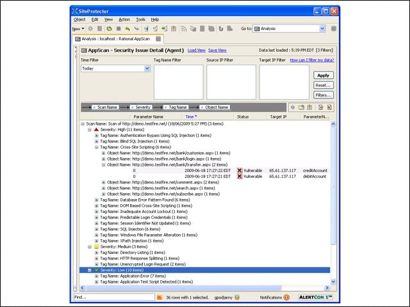The image size is (410, 307).
Task: Click the Severity grouping chip
Action: point(141,107)
